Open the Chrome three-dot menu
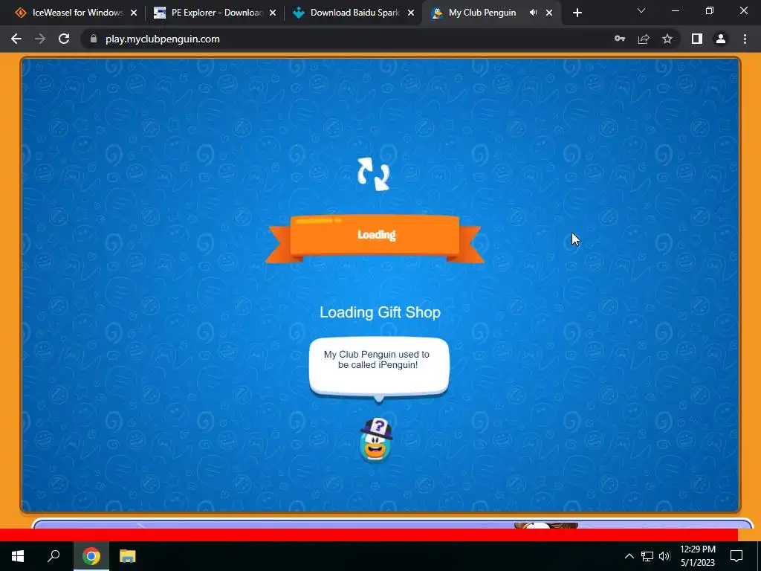Image resolution: width=761 pixels, height=571 pixels. [x=745, y=39]
